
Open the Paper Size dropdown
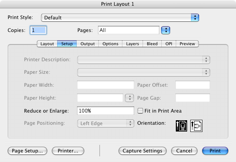click(144, 72)
